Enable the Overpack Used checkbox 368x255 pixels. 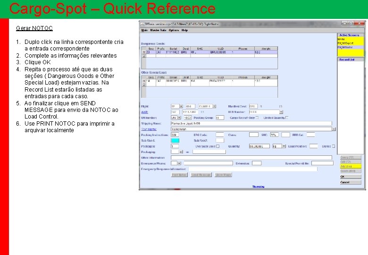pos(218,146)
